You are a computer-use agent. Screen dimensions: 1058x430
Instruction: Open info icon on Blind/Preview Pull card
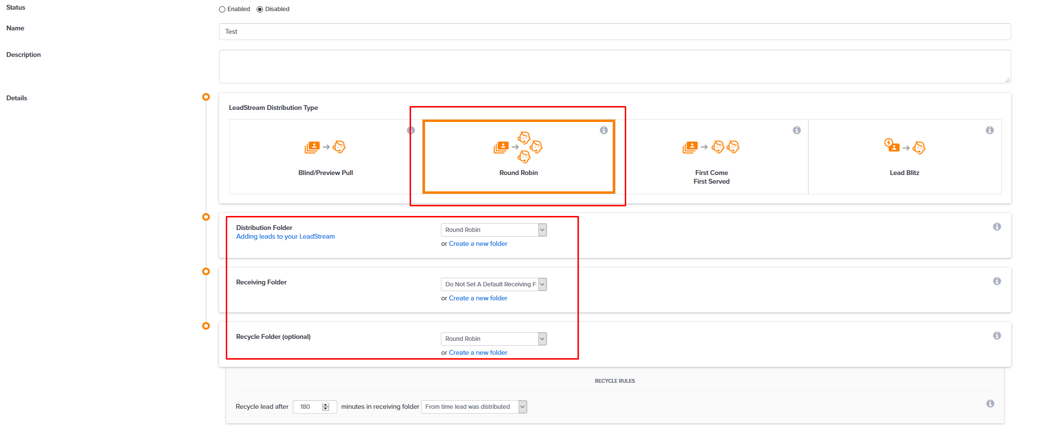pos(411,130)
